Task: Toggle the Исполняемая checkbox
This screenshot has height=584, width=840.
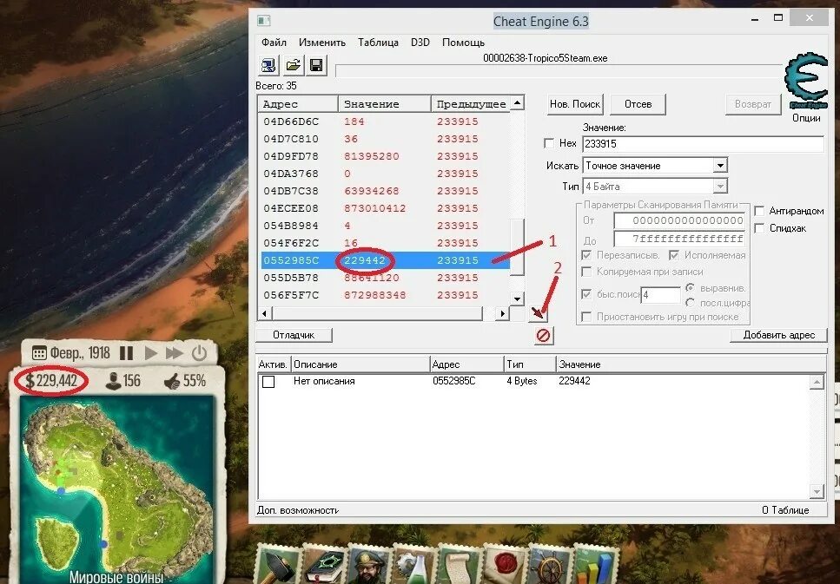Action: (x=674, y=255)
